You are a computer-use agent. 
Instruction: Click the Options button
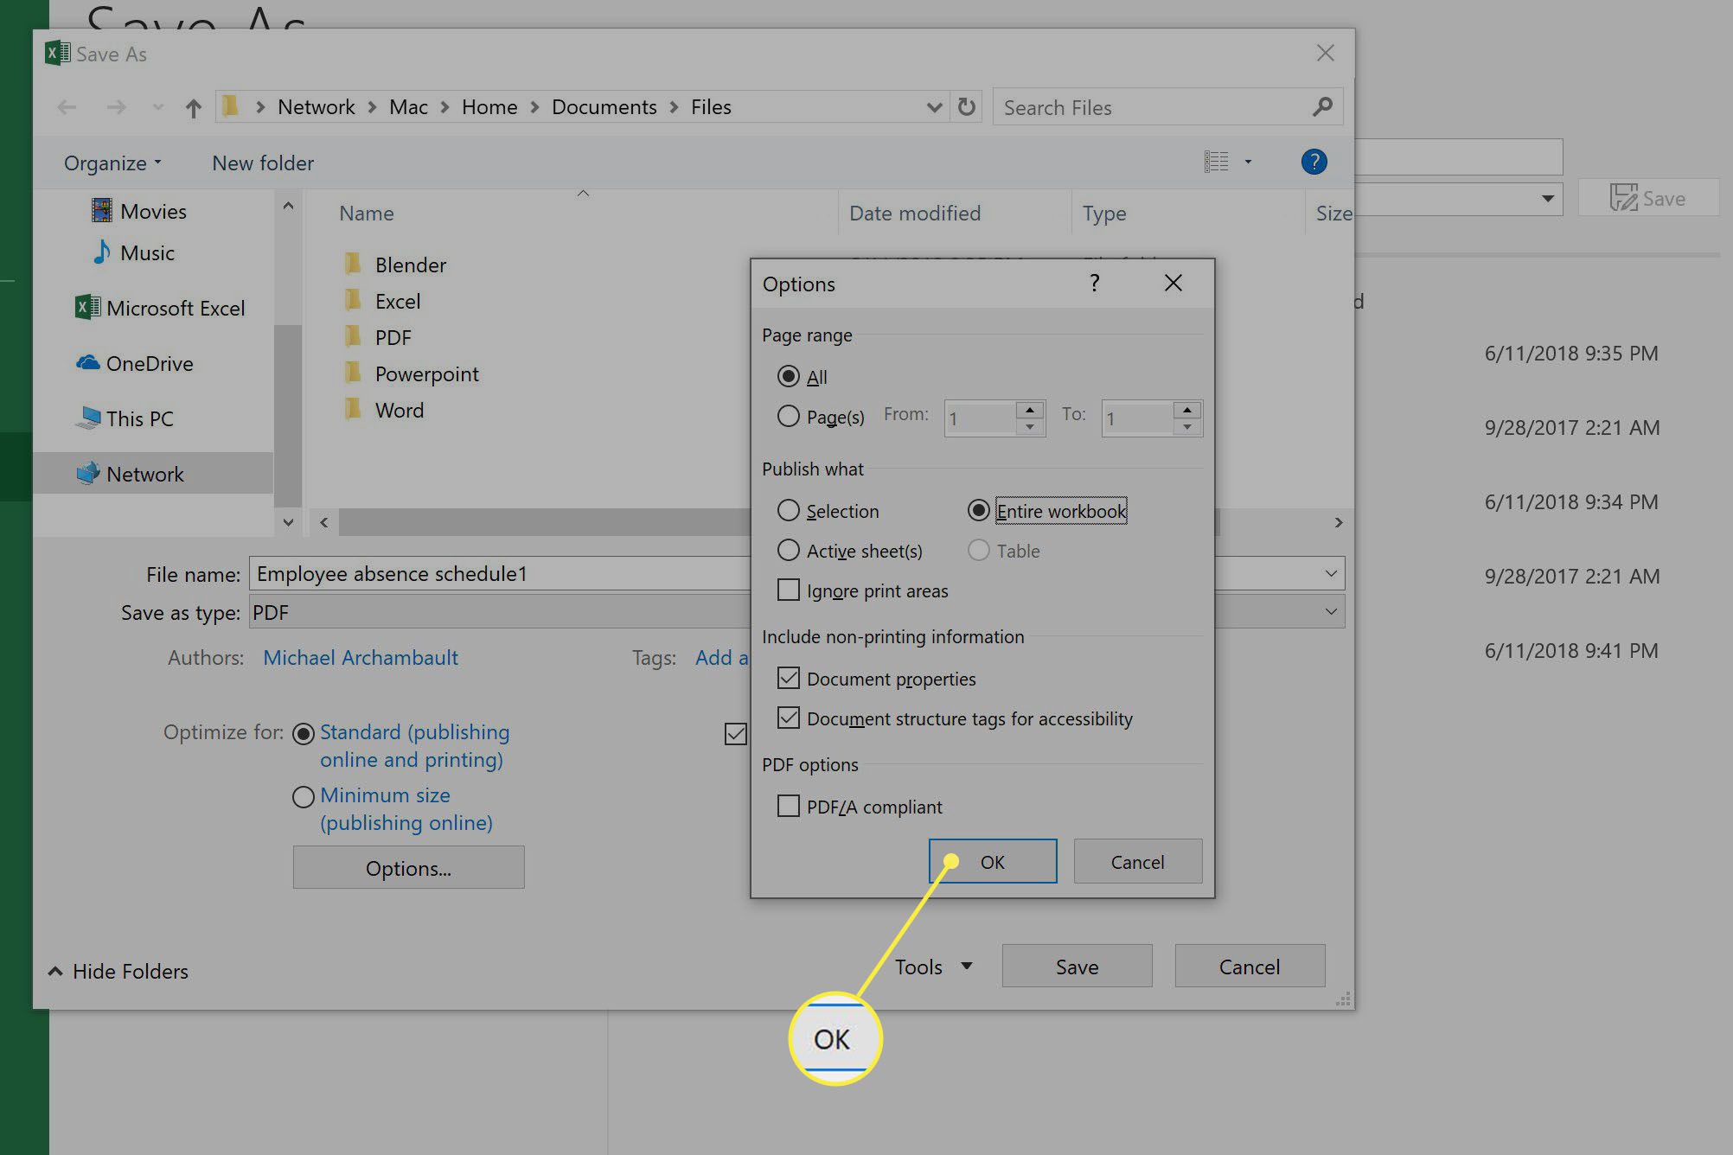click(x=409, y=867)
